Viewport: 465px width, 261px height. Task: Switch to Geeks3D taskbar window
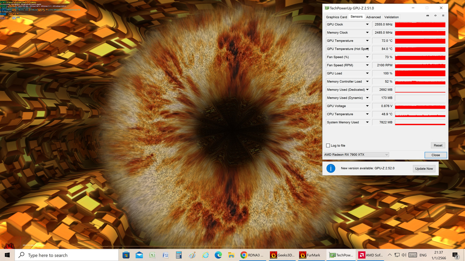point(282,255)
